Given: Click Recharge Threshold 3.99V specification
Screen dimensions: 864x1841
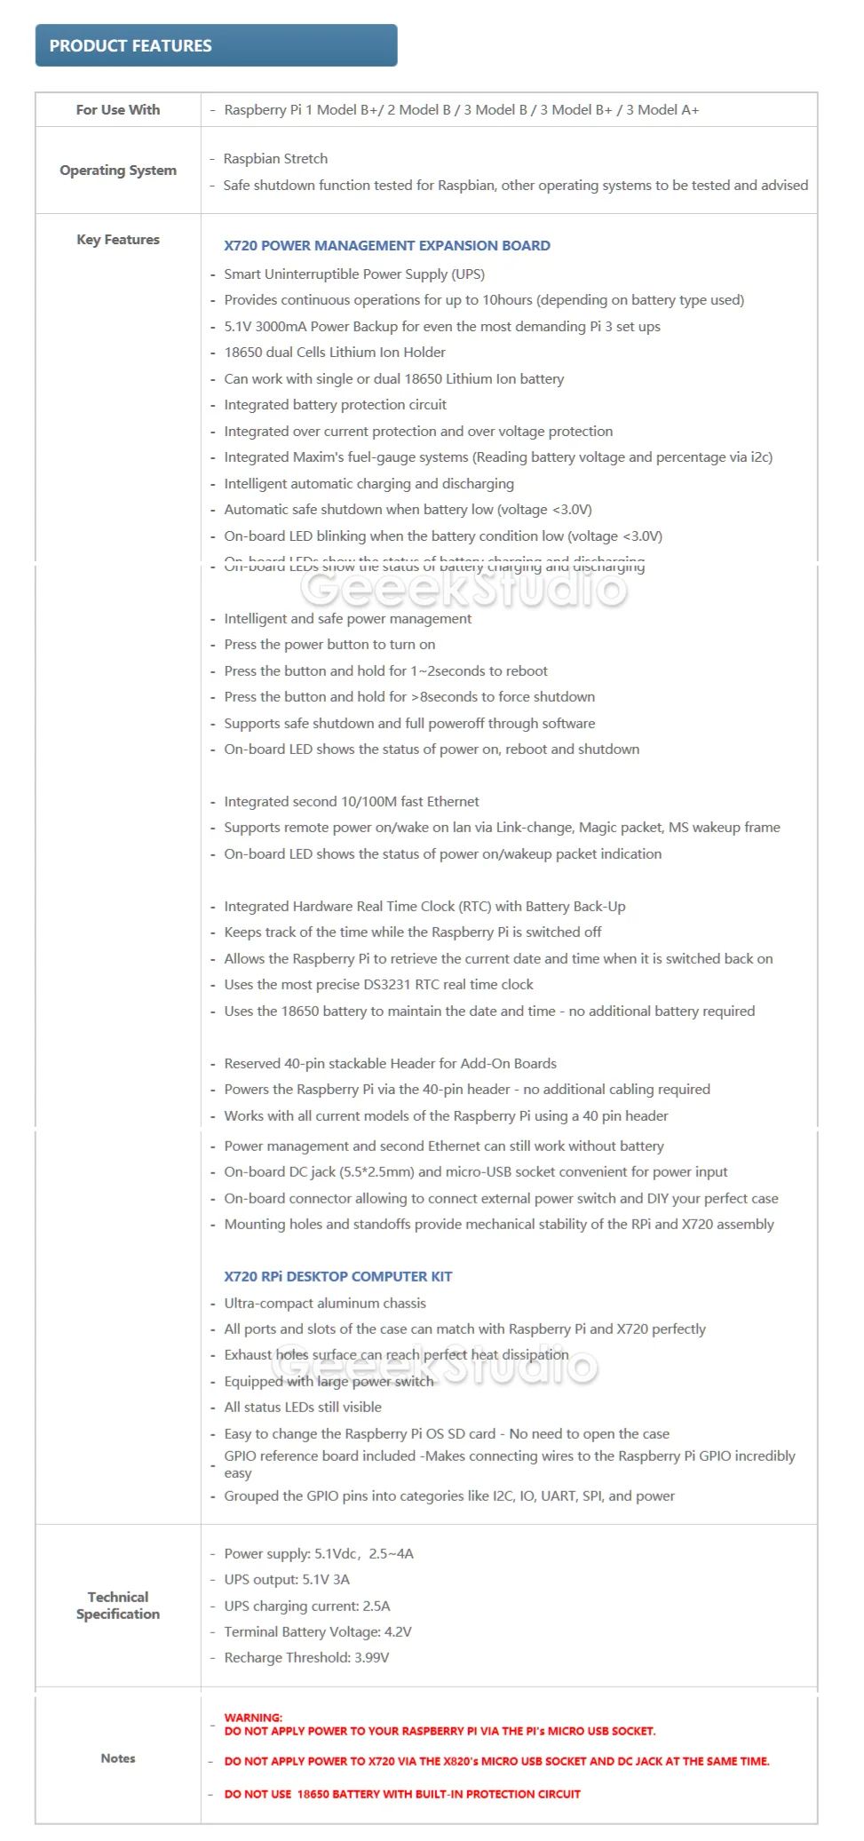Looking at the screenshot, I should click(x=306, y=1658).
